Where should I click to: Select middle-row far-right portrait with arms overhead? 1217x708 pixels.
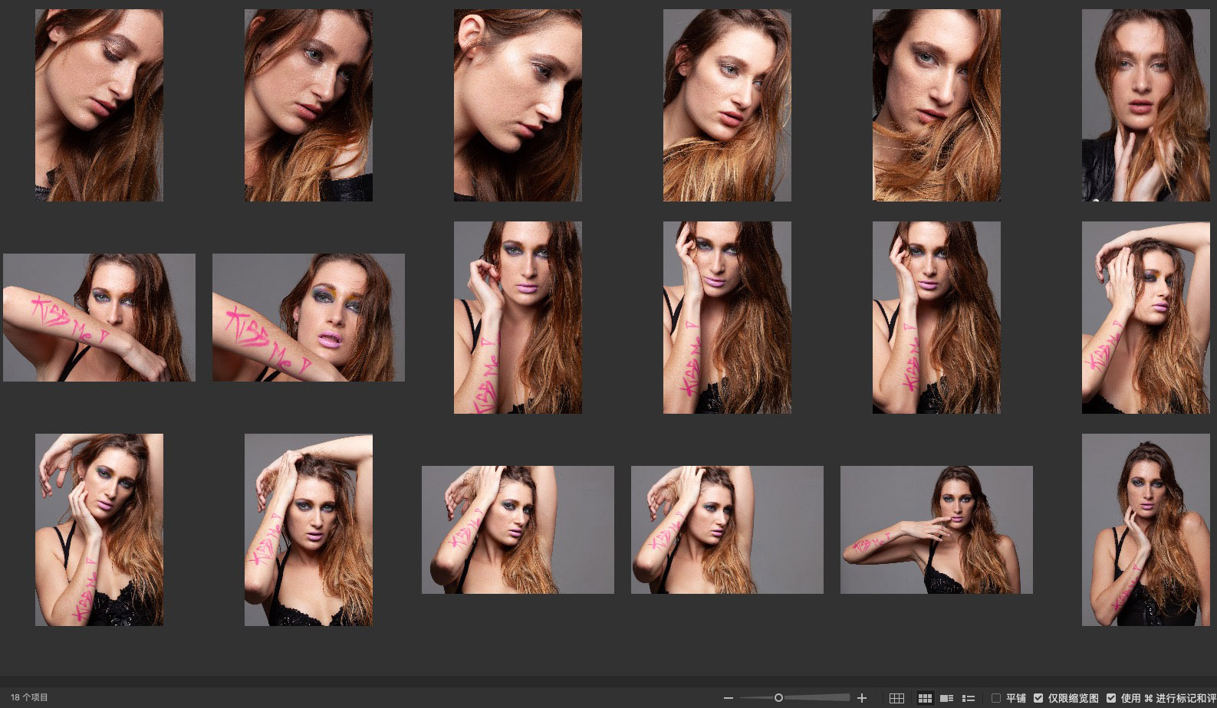coord(1146,317)
